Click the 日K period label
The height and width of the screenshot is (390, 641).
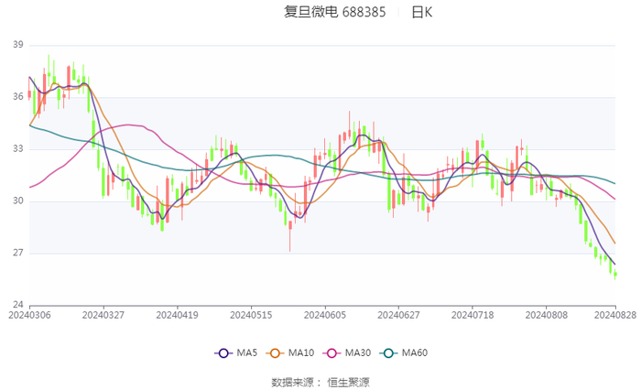[x=422, y=12]
